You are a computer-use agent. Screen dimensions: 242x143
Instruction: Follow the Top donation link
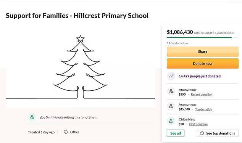(203, 109)
